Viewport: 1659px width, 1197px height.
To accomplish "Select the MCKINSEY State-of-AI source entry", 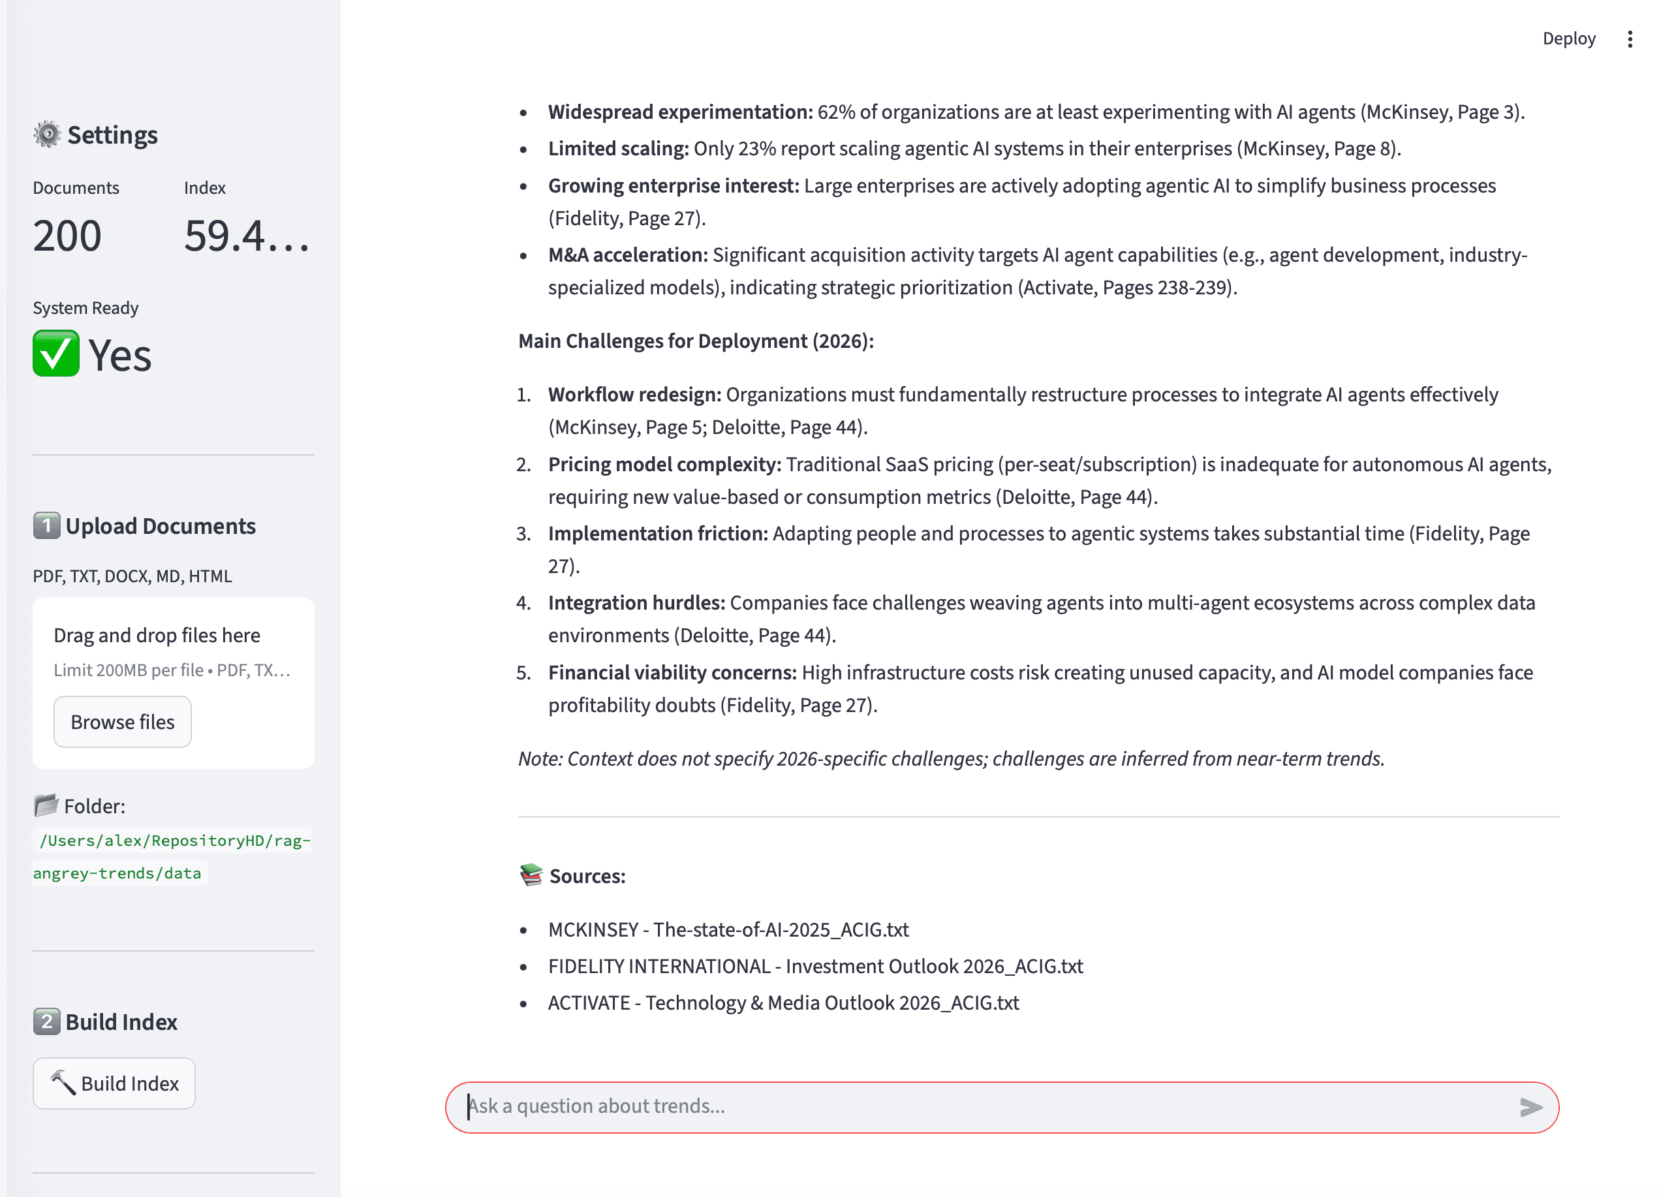I will (x=728, y=929).
